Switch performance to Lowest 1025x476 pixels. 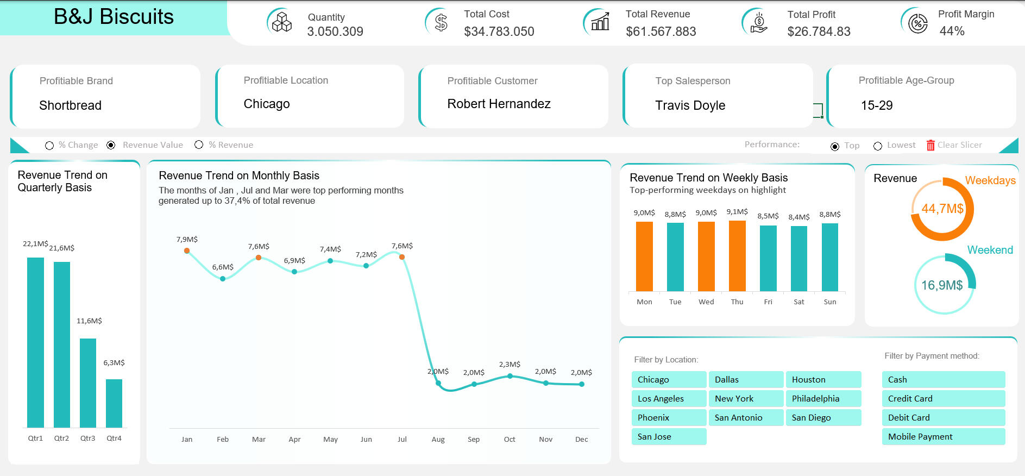click(x=878, y=146)
